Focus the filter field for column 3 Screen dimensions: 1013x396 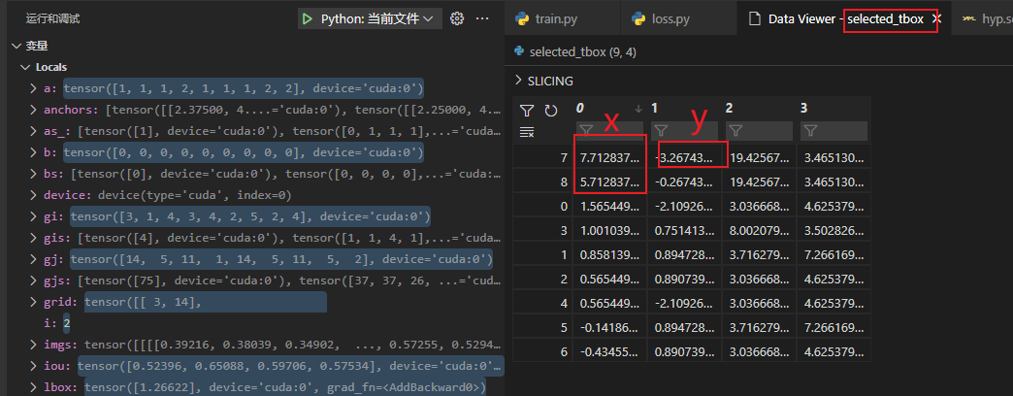coord(834,131)
